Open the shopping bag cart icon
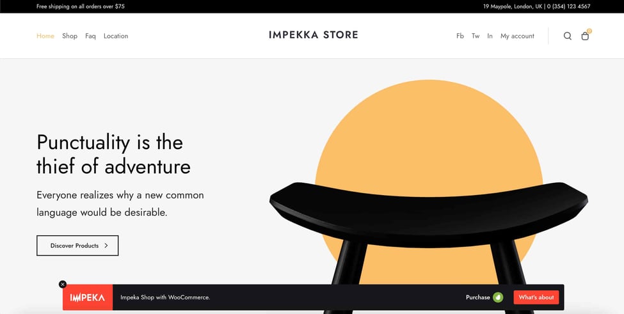 (x=585, y=36)
